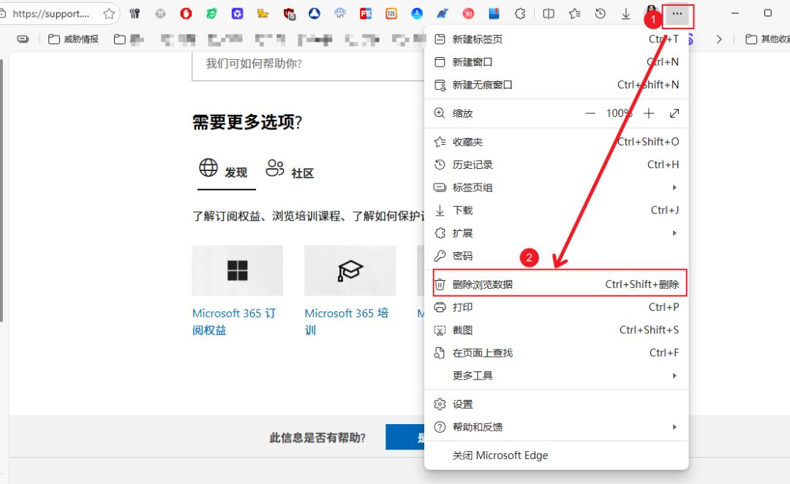Choose 在页面上查找 in the menu
790x484 pixels.
pos(556,353)
